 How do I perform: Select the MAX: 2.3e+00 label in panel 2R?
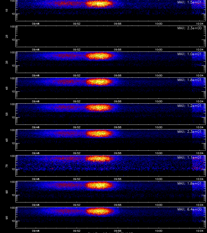coord(189,28)
